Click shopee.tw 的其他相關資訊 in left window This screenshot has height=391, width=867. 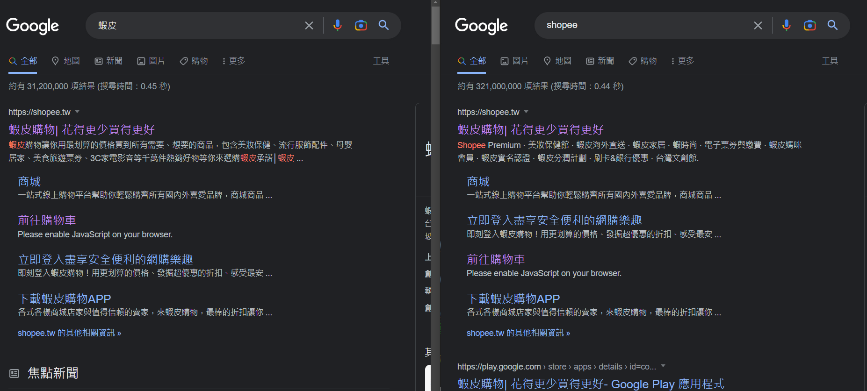(69, 333)
